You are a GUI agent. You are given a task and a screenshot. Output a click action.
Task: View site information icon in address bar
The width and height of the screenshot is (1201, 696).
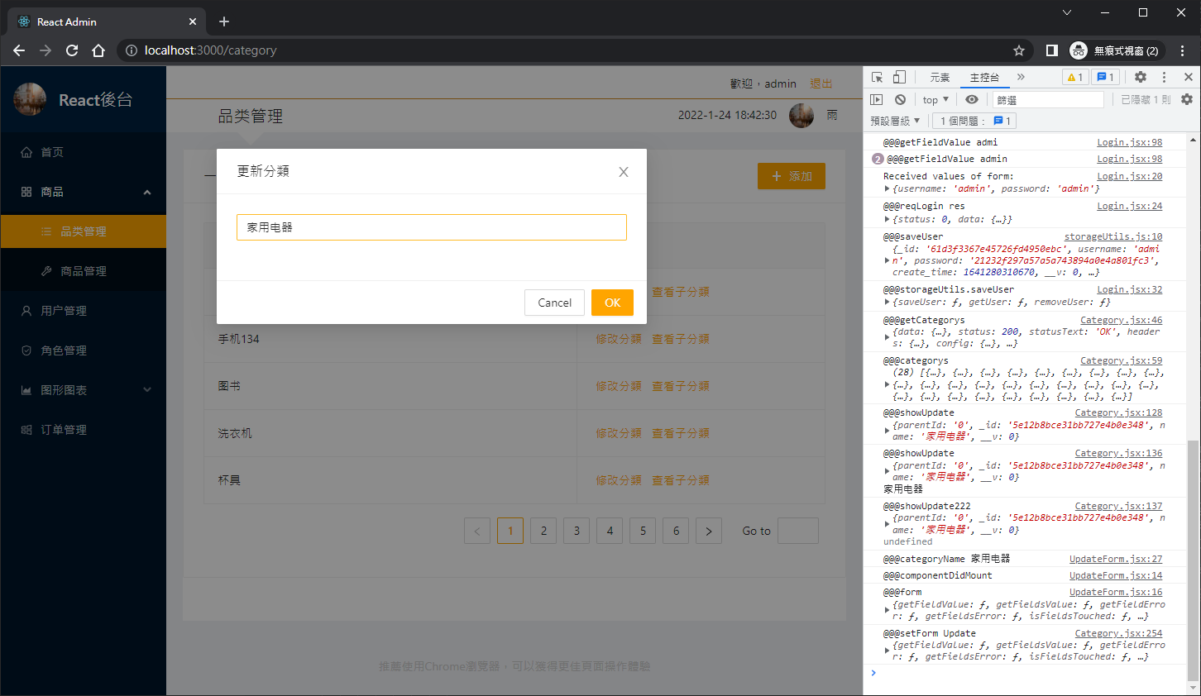[131, 50]
